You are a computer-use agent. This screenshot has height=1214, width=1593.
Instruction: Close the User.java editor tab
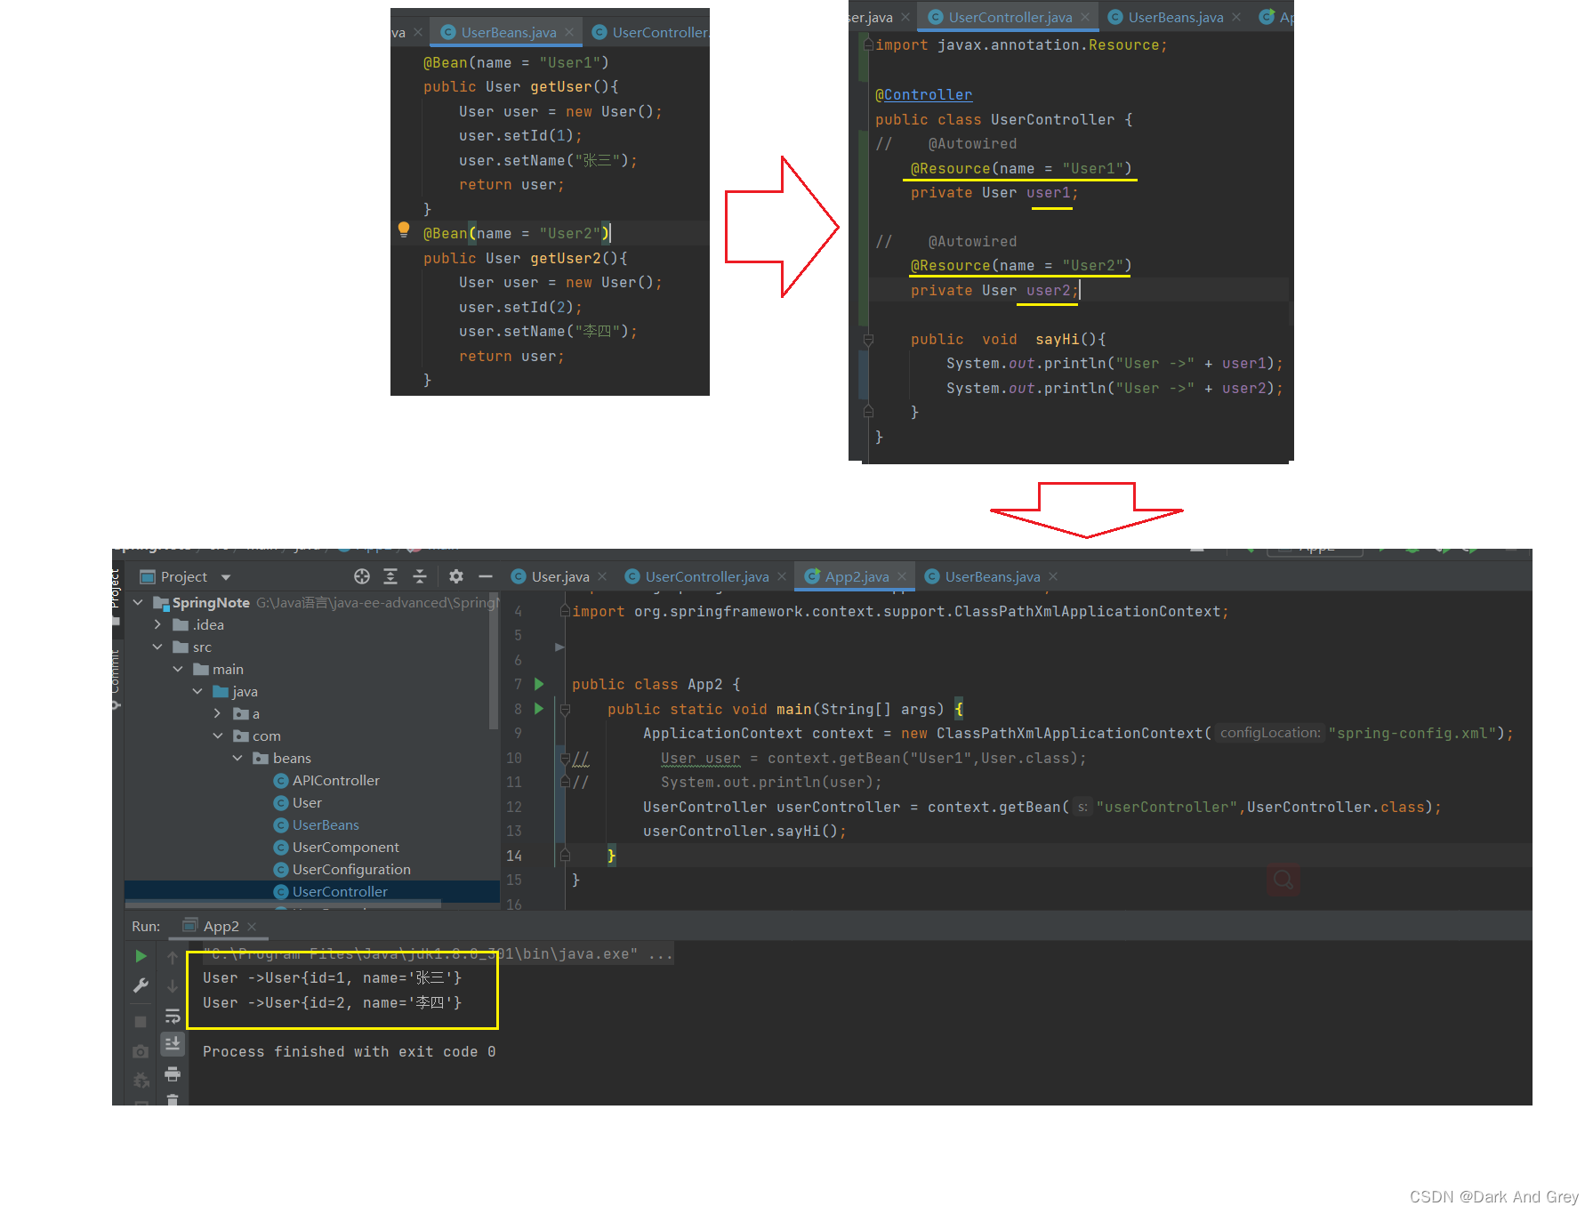coord(603,576)
